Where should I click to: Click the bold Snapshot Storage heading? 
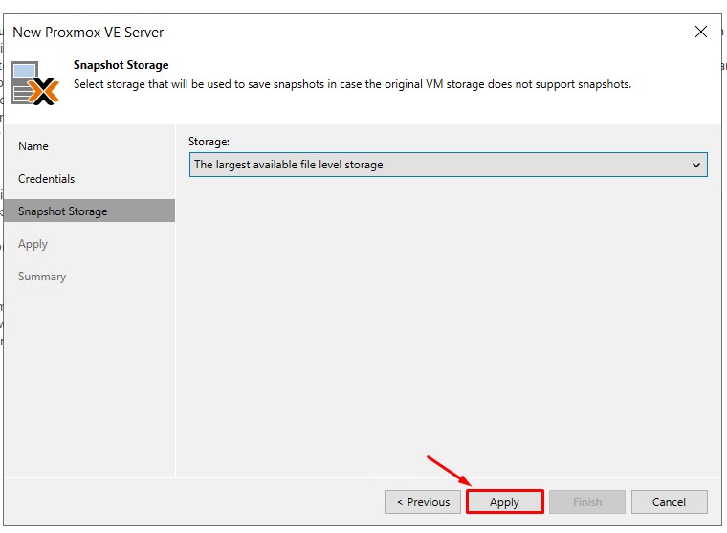121,65
